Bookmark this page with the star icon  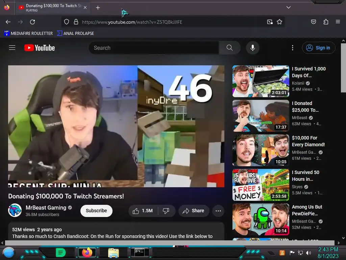click(279, 22)
